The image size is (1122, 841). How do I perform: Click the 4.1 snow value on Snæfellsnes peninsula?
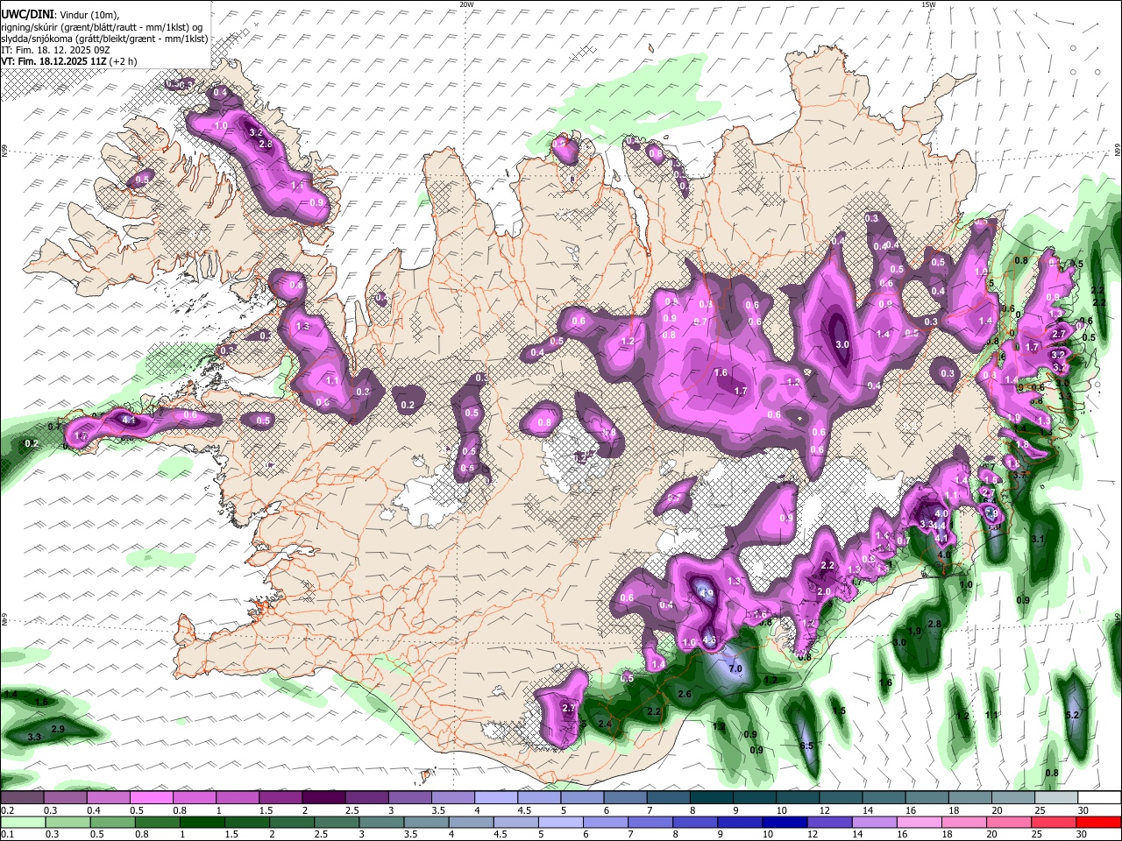pos(130,420)
